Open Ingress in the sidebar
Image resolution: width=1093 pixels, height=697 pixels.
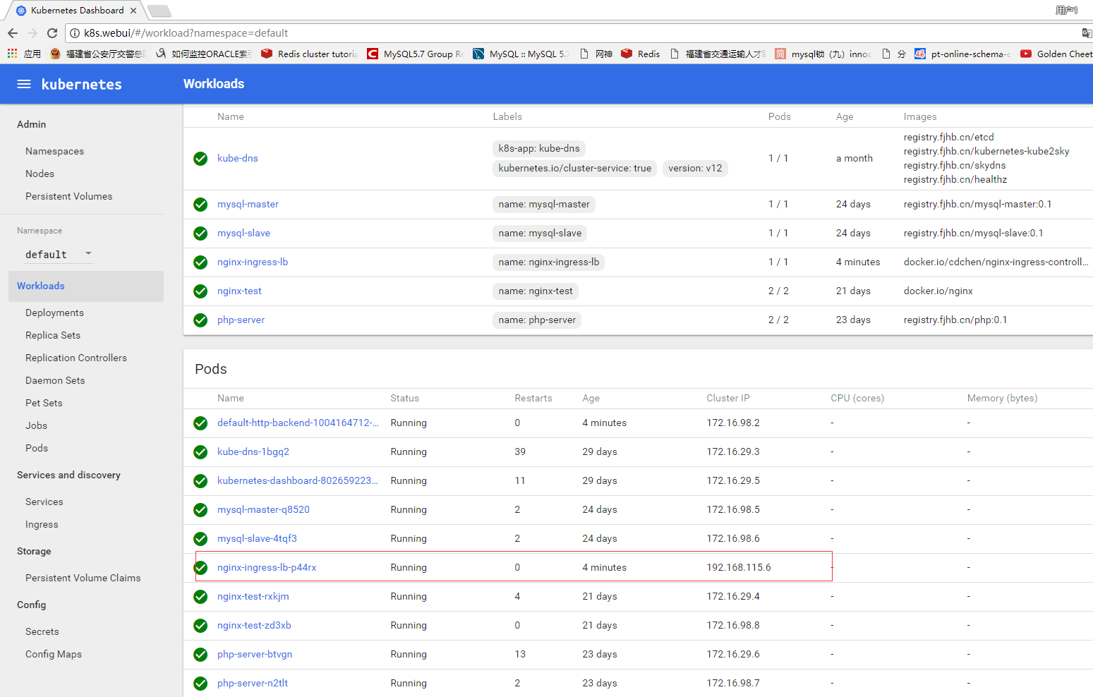(x=42, y=524)
